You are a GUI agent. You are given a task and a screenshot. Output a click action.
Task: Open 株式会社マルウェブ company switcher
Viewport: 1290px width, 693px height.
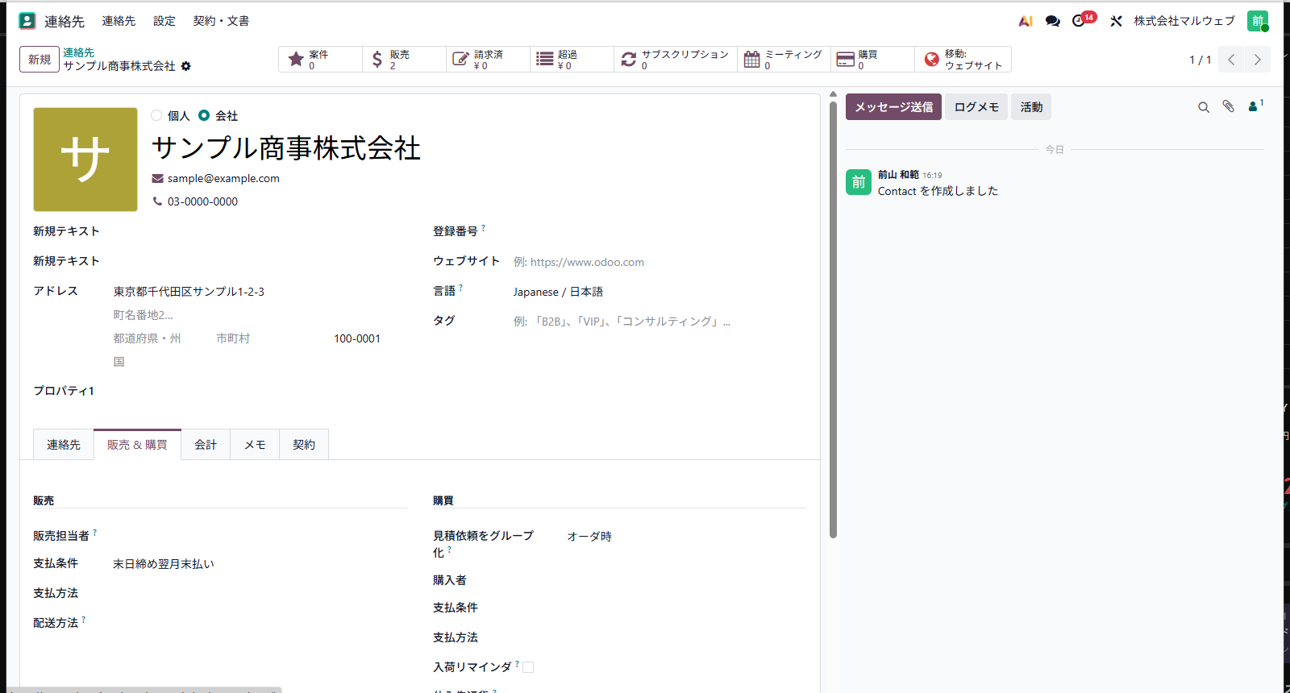(1184, 21)
